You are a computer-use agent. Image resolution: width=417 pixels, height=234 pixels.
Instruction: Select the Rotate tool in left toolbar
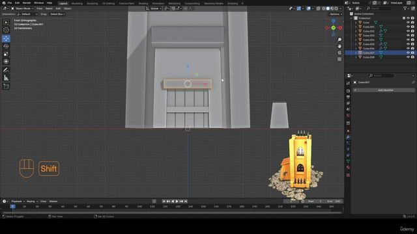pyautogui.click(x=6, y=46)
